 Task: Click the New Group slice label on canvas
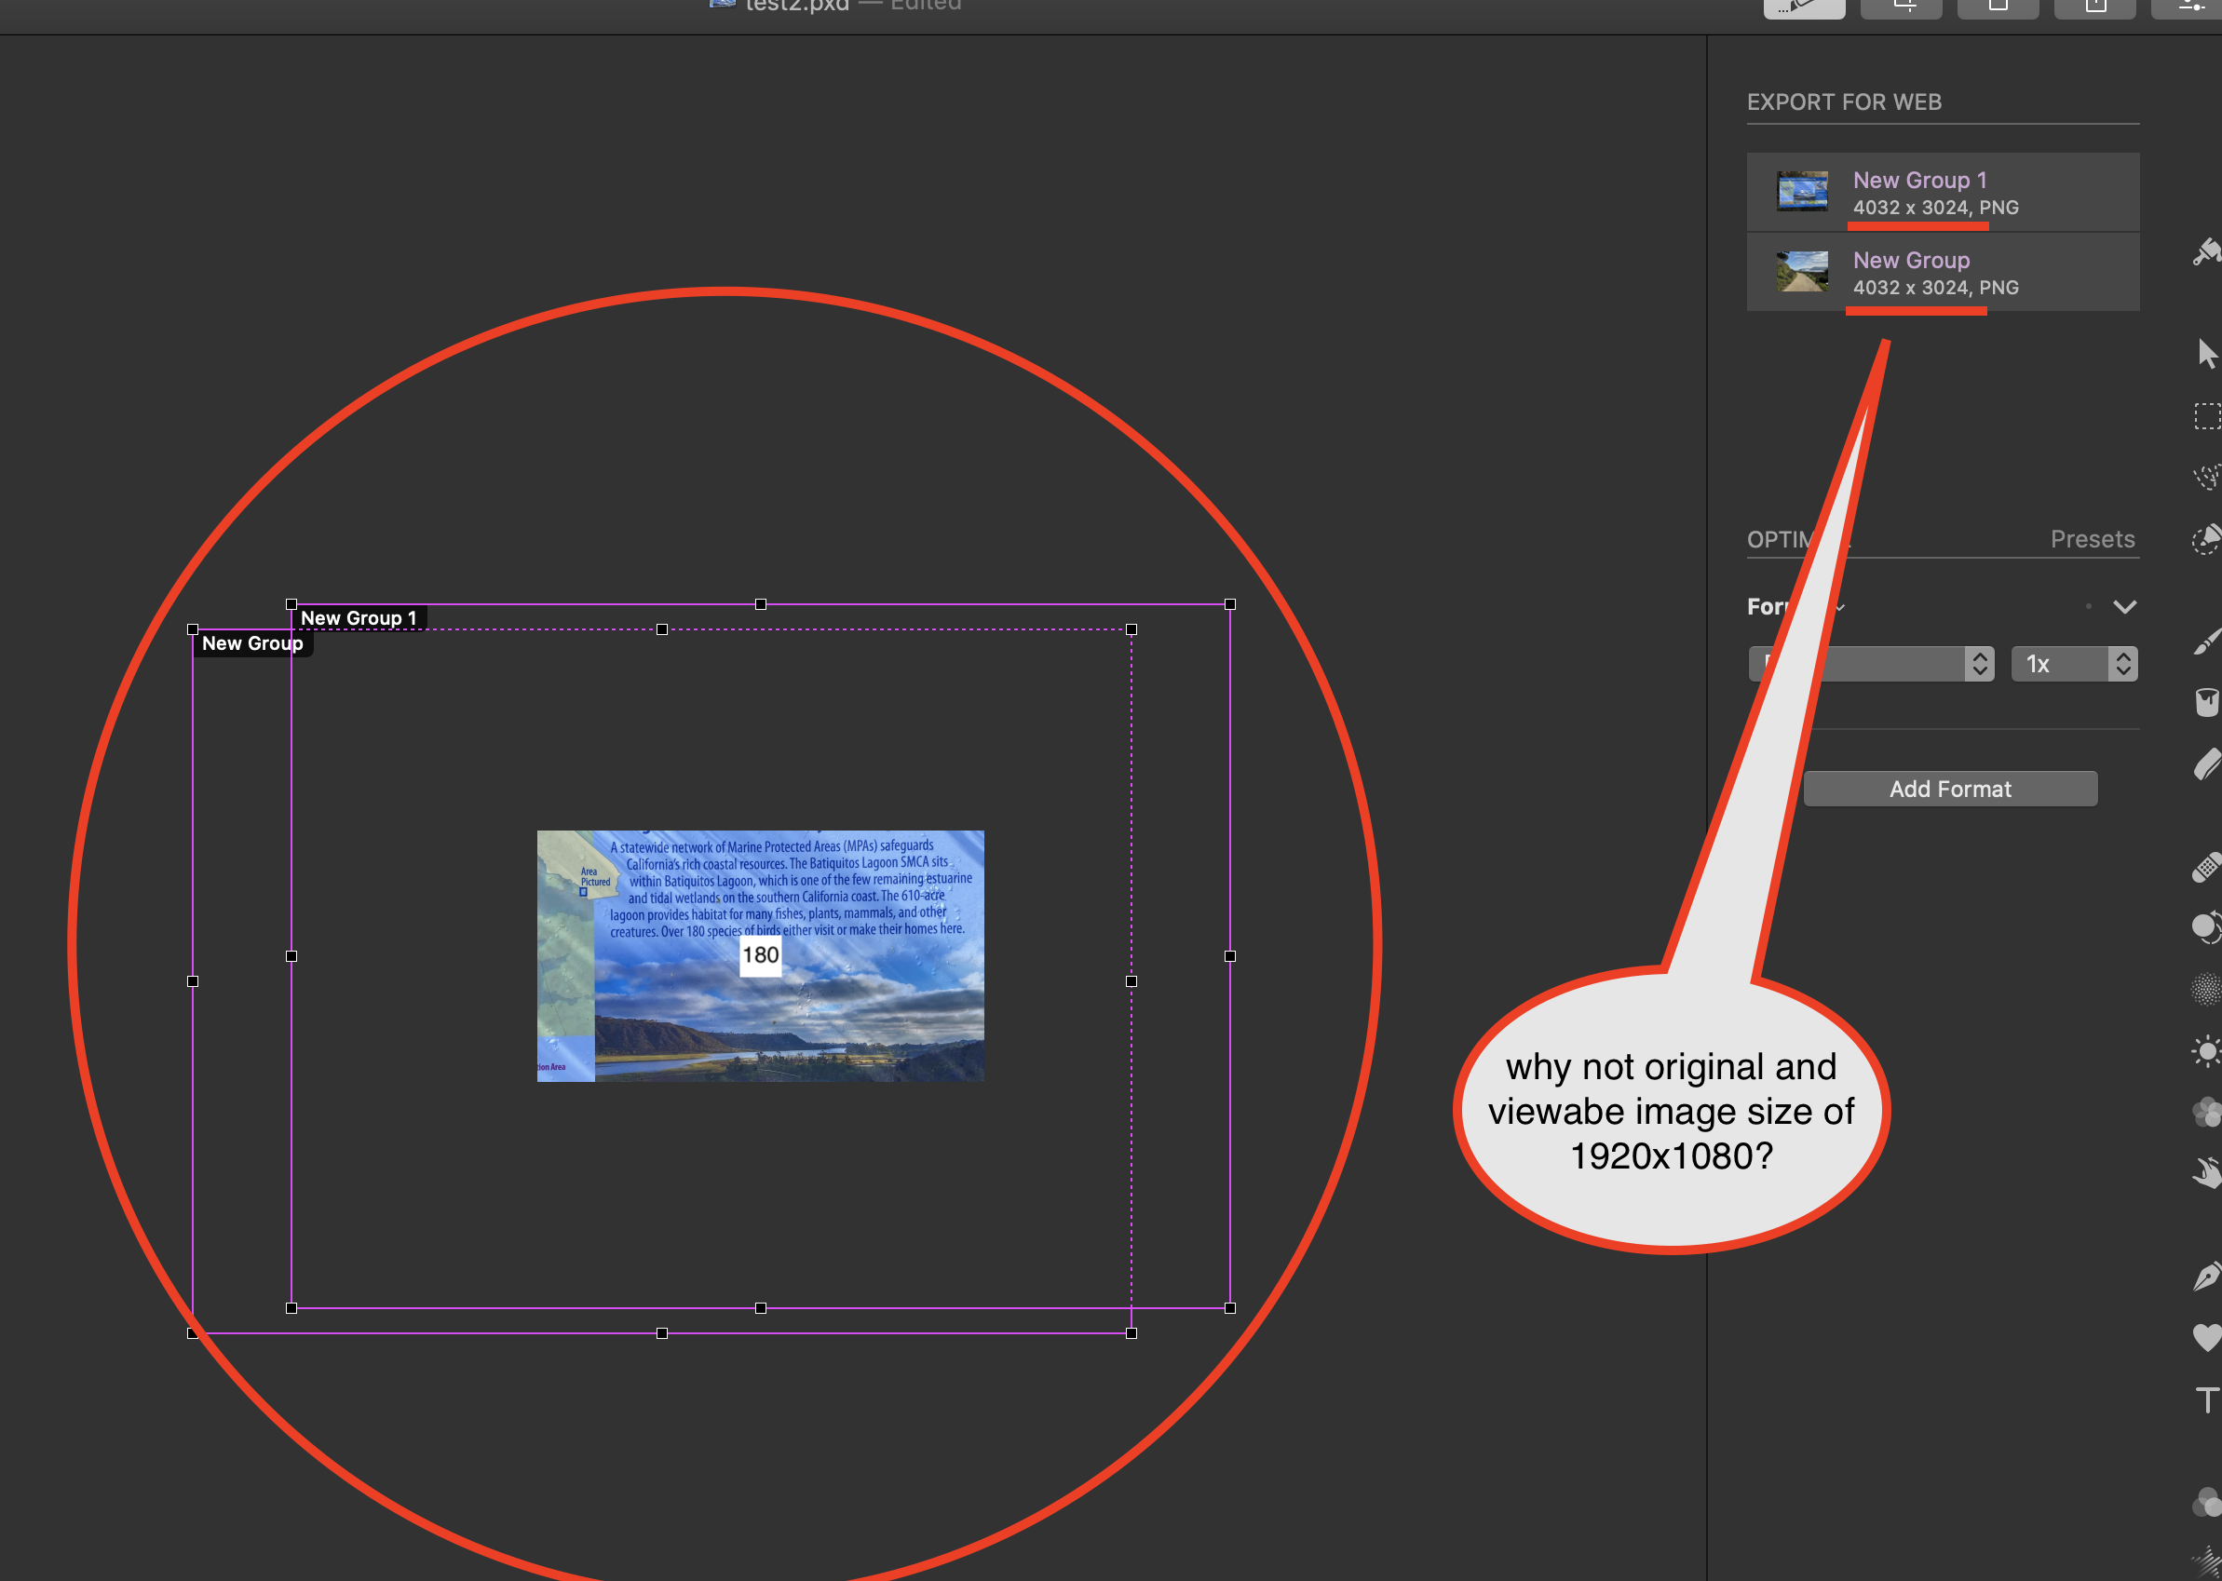tap(252, 643)
